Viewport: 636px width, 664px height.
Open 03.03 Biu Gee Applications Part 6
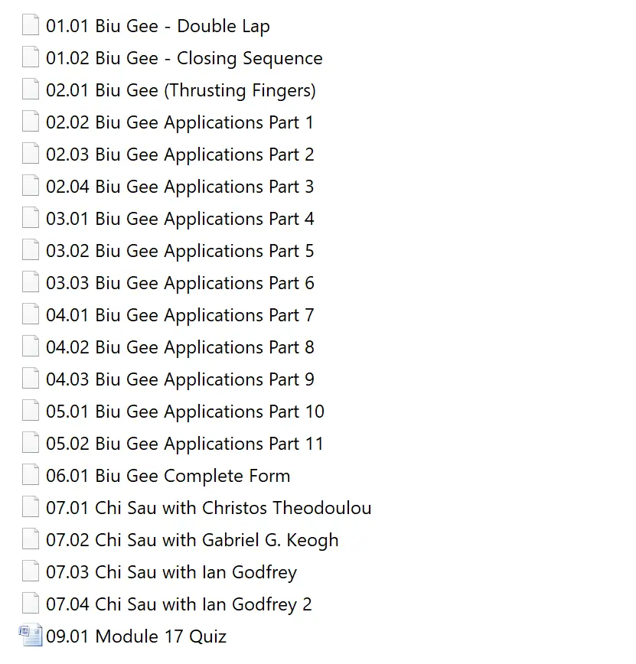coord(179,283)
